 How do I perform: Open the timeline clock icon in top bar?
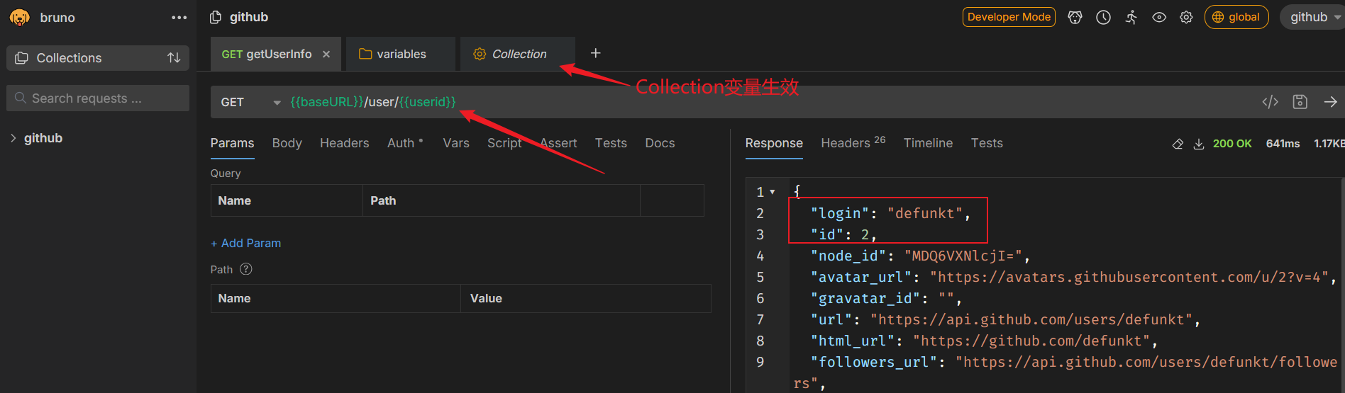(1103, 18)
